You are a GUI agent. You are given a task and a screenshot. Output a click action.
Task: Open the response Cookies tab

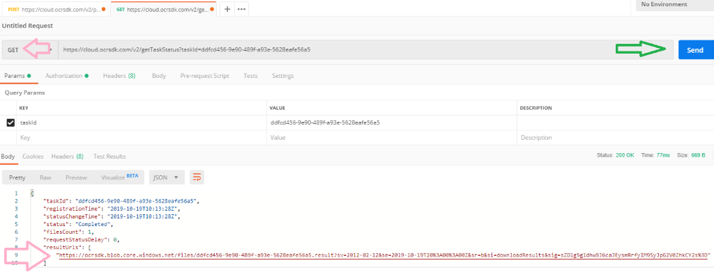click(x=33, y=157)
